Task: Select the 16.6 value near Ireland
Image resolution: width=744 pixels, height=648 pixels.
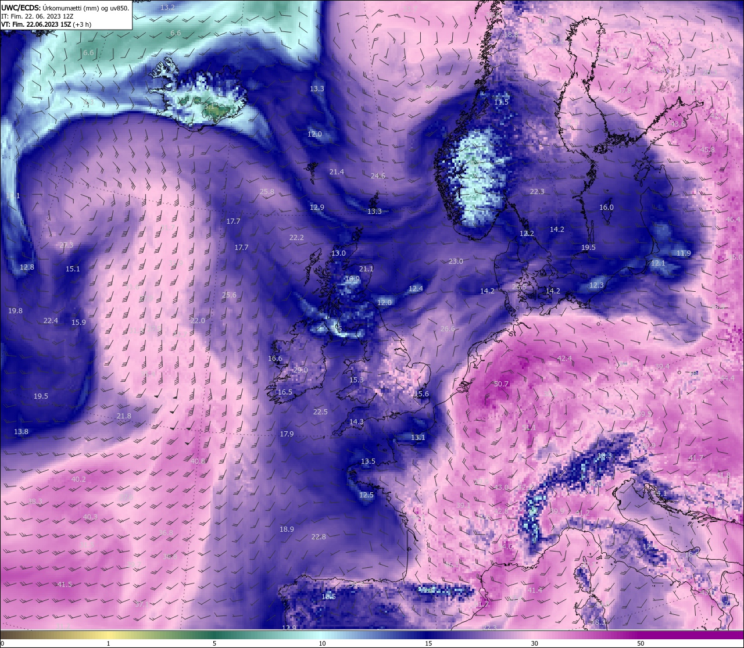Action: pyautogui.click(x=275, y=359)
